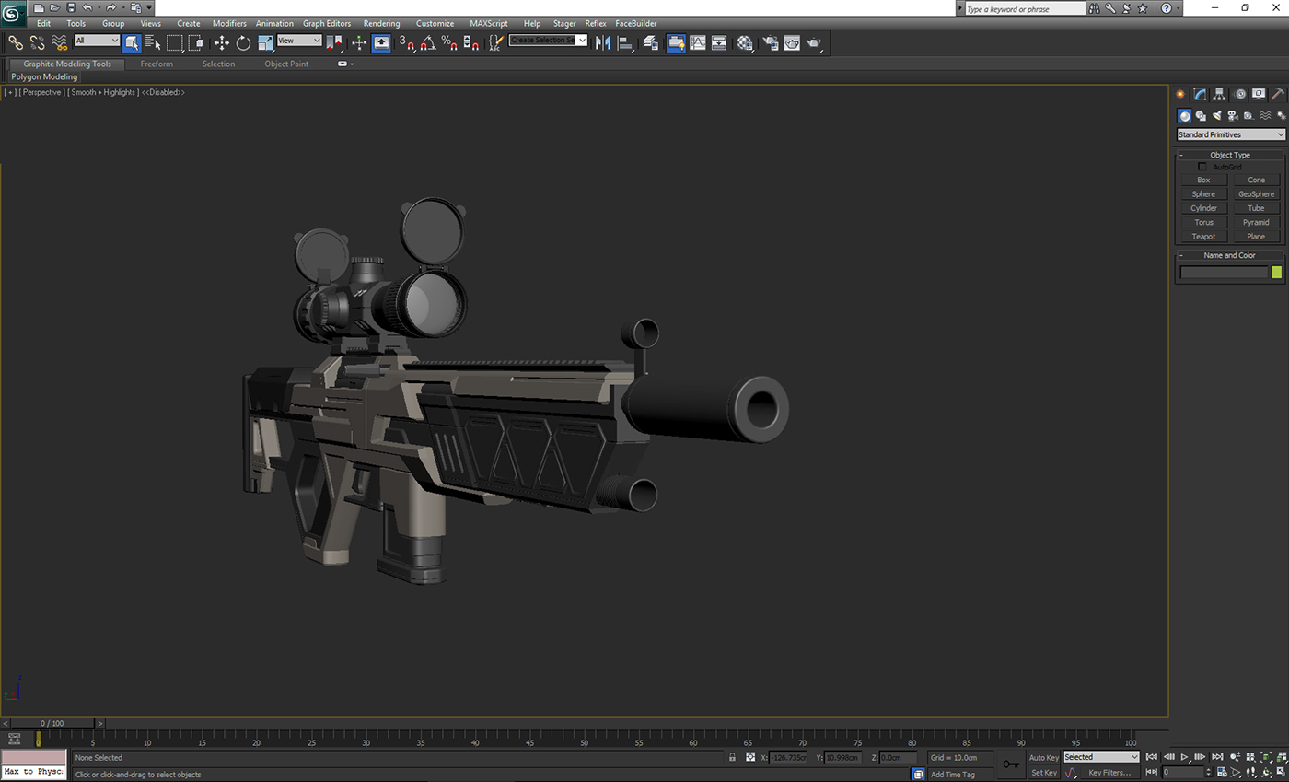Select the Cameras creation icon
Image resolution: width=1289 pixels, height=782 pixels.
1234,115
